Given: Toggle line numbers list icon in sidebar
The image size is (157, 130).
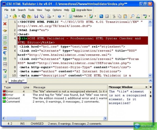Looking at the screenshot, I should 5,38.
